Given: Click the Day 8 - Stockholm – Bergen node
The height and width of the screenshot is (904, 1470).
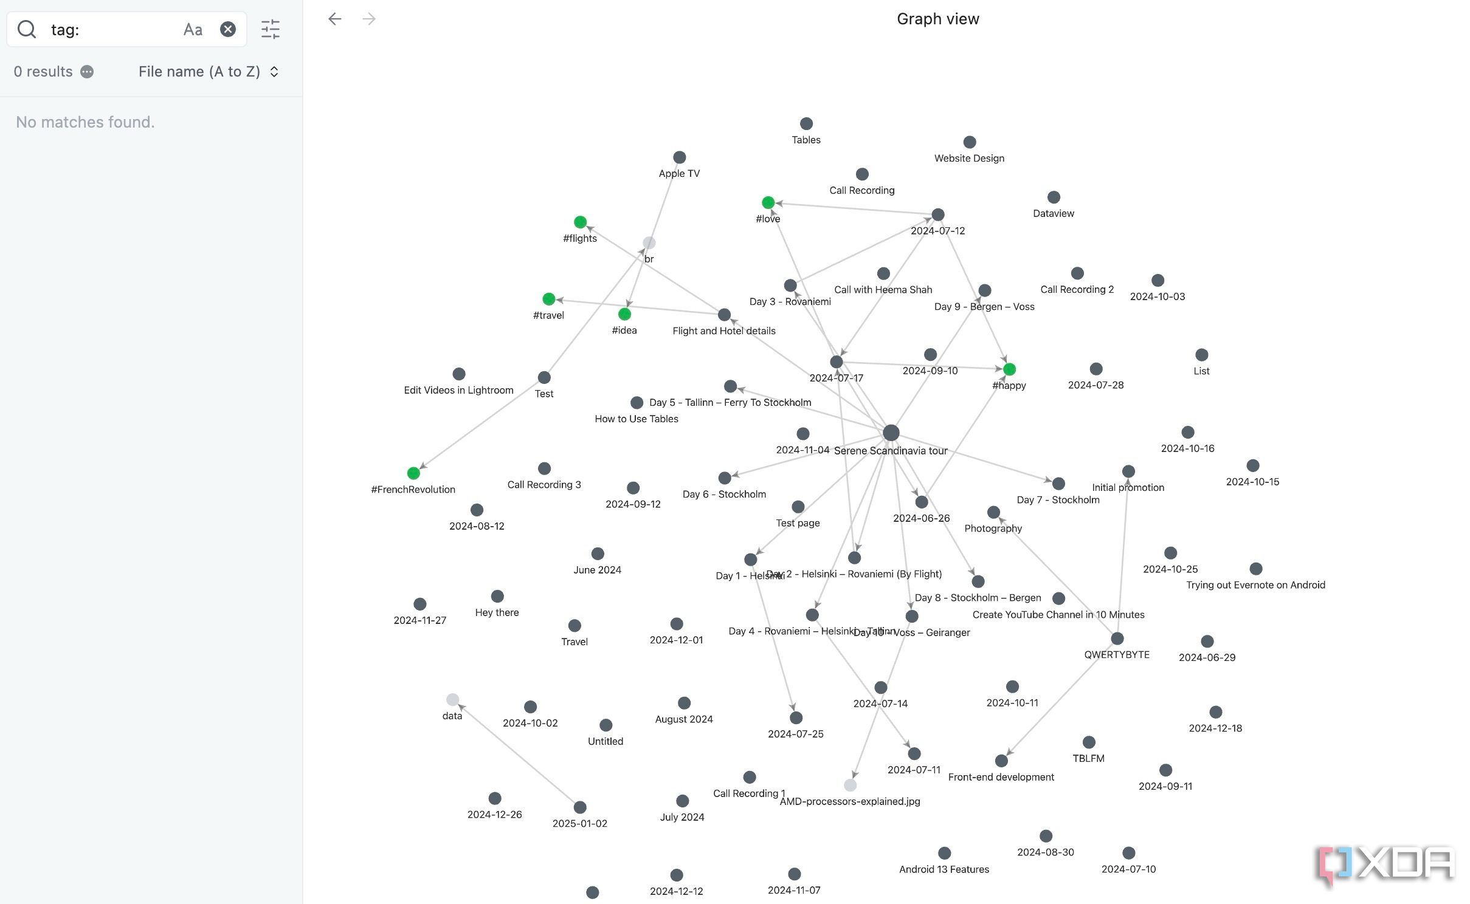Looking at the screenshot, I should 978,581.
